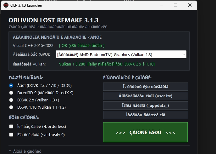Minimize the OLR 3.1.3 Launcher window

click(x=161, y=5)
